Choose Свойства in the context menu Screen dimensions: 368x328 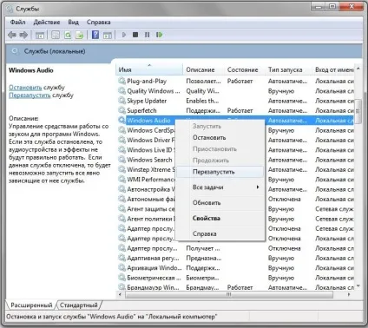tap(220, 219)
